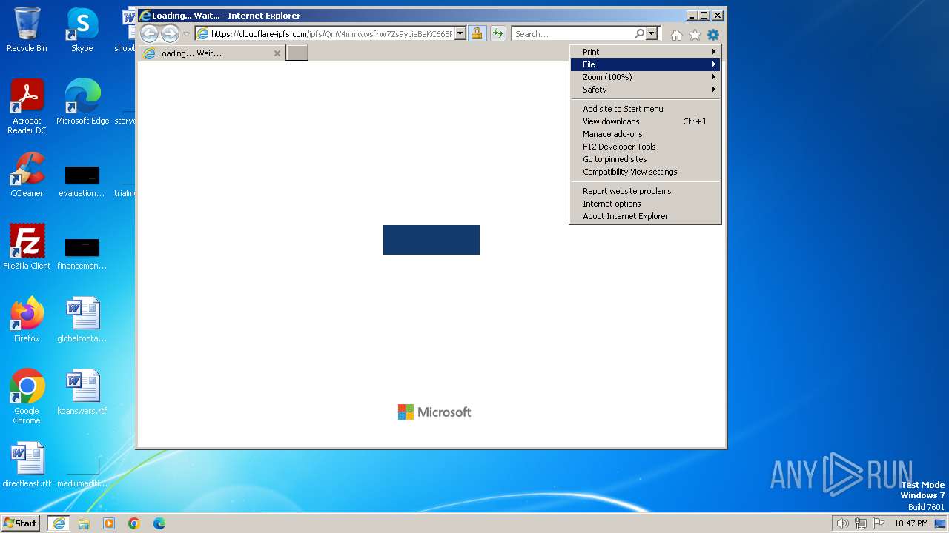Choose Manage add-ons
Viewport: 949px width, 533px height.
[x=645, y=134]
